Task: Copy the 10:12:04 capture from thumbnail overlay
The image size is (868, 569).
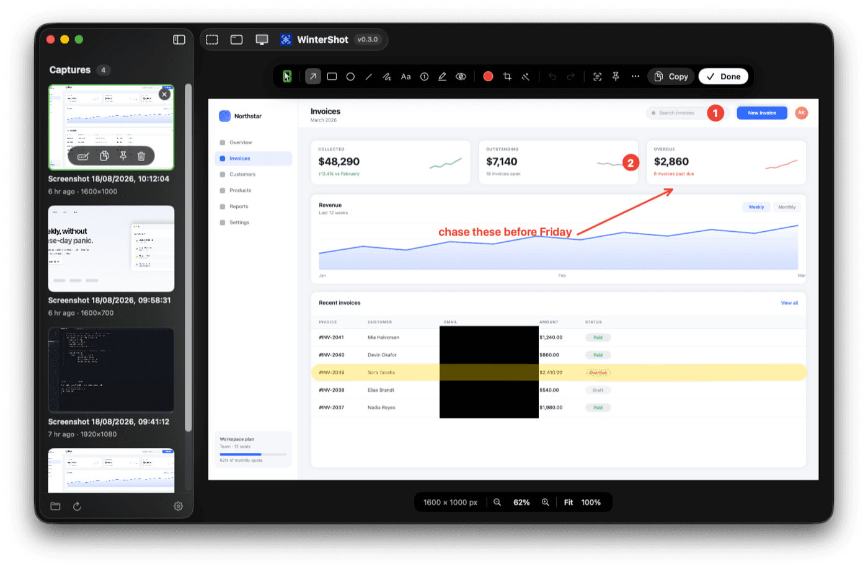Action: click(x=104, y=156)
